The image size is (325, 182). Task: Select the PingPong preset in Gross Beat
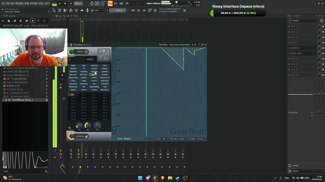click(94, 65)
